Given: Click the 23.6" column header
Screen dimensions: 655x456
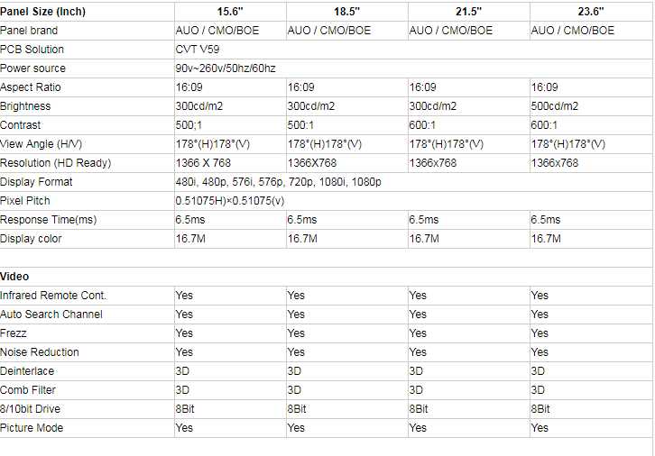Looking at the screenshot, I should point(591,11).
